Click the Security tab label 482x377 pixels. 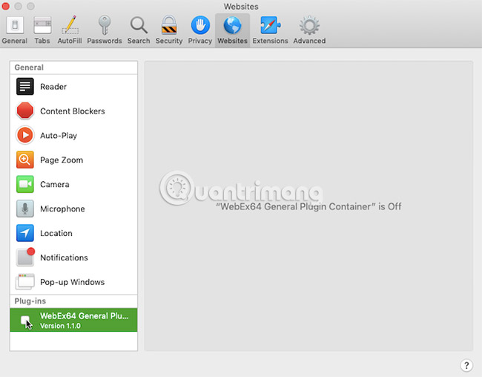169,41
